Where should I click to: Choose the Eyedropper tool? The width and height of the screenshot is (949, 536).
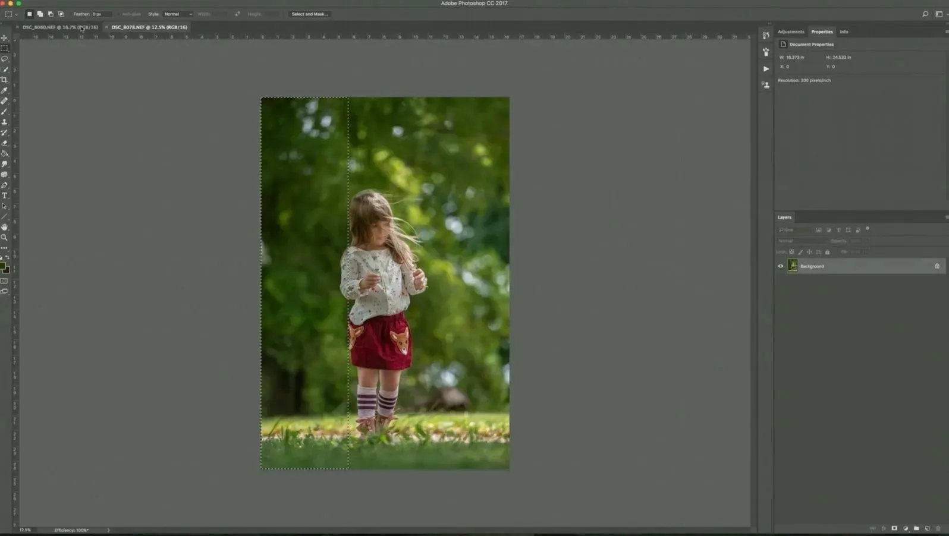click(4, 90)
